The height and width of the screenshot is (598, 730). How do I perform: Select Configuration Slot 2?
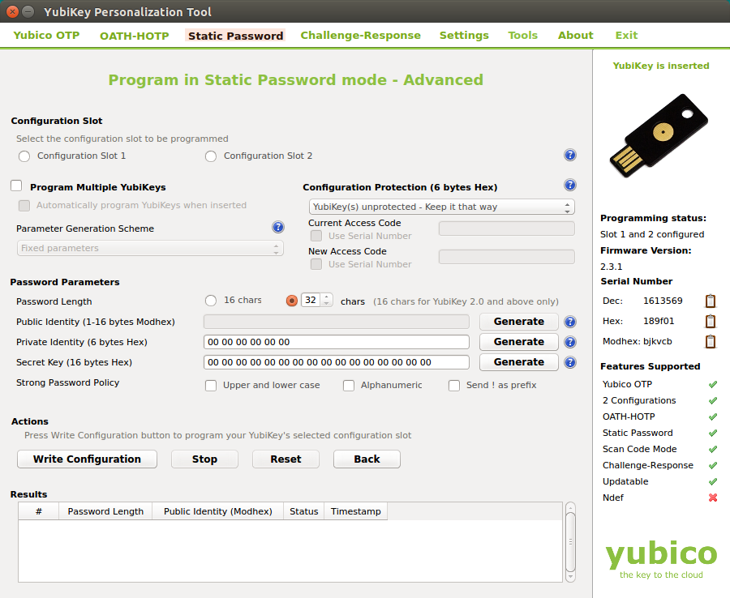pyautogui.click(x=211, y=156)
